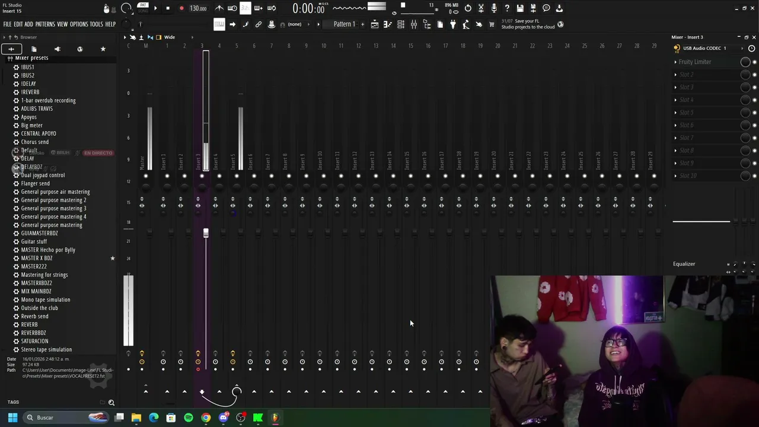Mute the Insert 1 mixer track
This screenshot has width=759, height=427.
167,176
